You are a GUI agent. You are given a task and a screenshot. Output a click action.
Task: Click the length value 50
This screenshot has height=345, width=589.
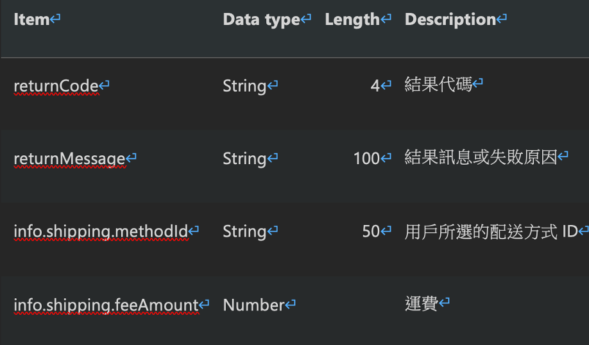tap(371, 231)
